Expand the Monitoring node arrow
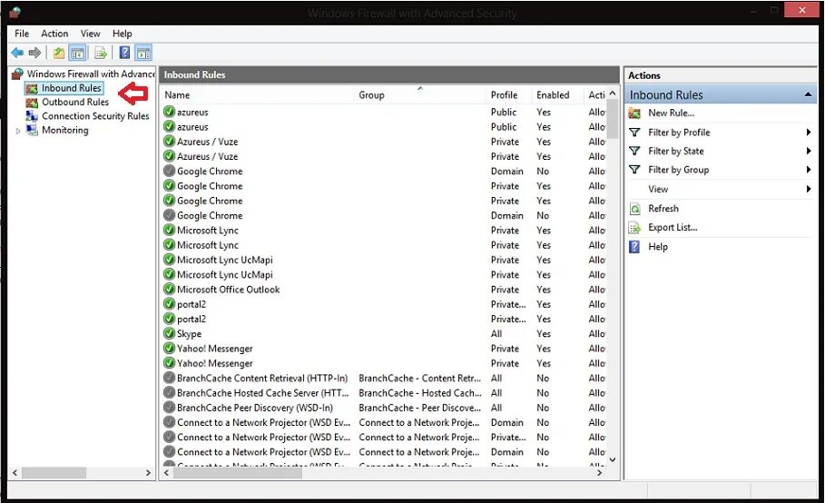The image size is (825, 503). pyautogui.click(x=18, y=131)
